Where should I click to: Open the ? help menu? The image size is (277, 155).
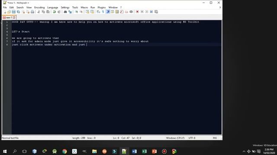point(121,7)
